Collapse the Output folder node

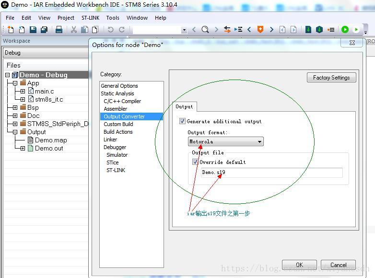tap(15, 132)
